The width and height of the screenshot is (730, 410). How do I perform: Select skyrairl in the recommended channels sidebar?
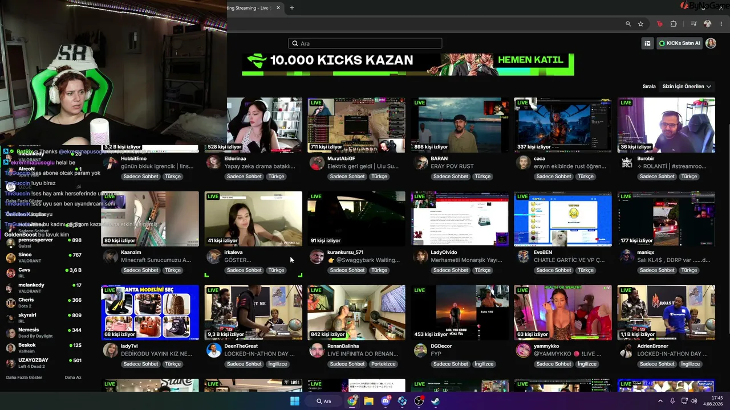[x=44, y=318]
